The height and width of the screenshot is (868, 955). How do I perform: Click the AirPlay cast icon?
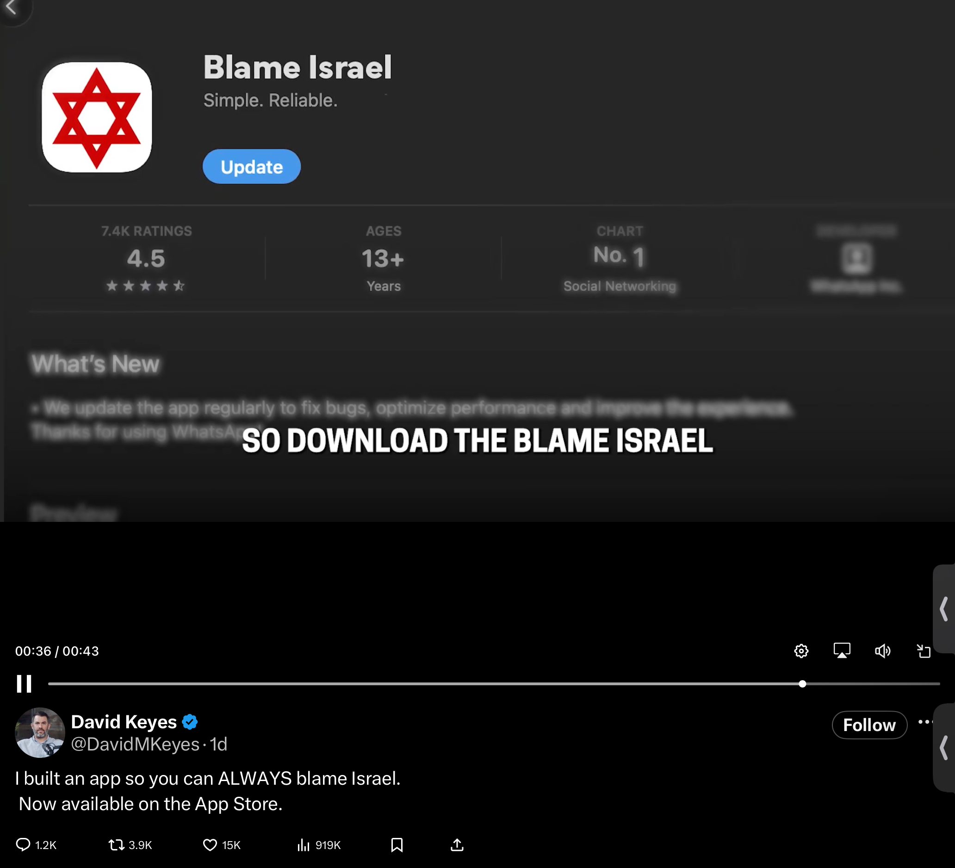(842, 651)
